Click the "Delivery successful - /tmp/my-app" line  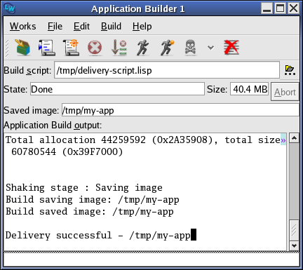click(x=98, y=235)
